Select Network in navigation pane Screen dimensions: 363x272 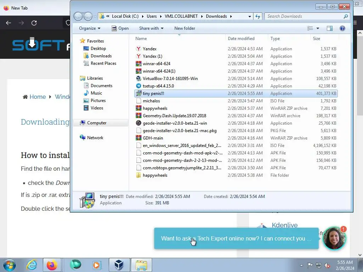(95, 138)
